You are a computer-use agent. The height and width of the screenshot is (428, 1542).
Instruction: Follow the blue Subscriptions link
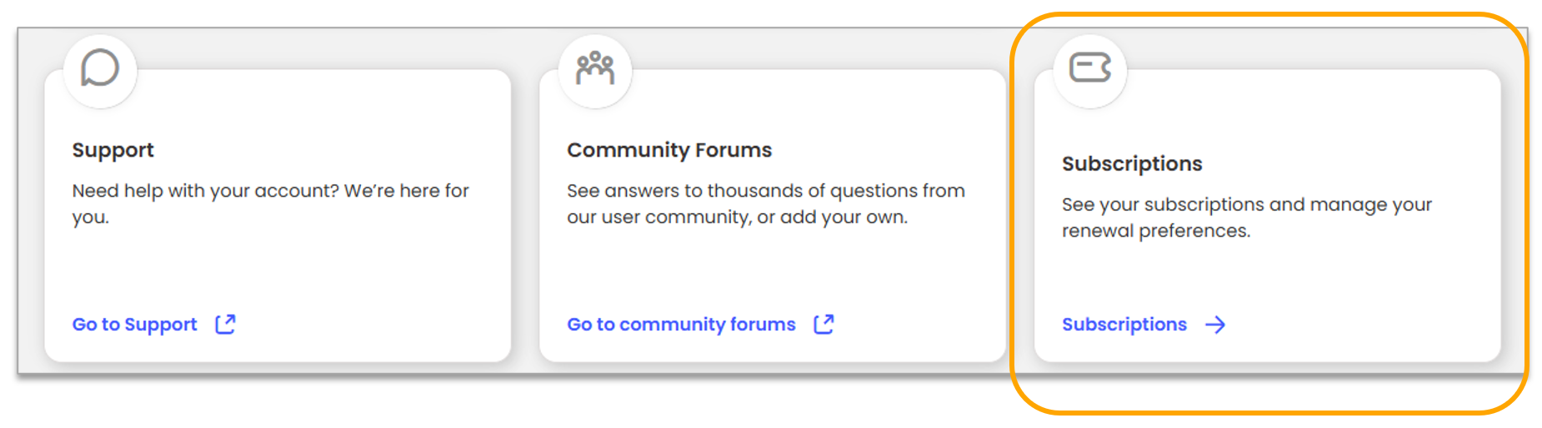tap(1124, 325)
